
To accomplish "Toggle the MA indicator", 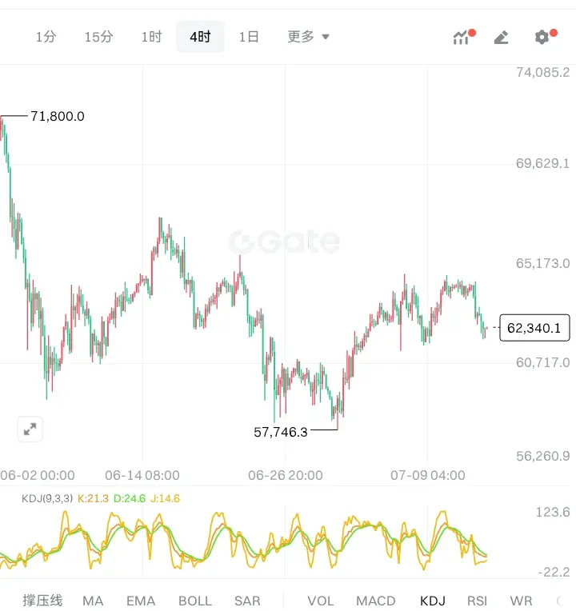I will click(x=93, y=601).
